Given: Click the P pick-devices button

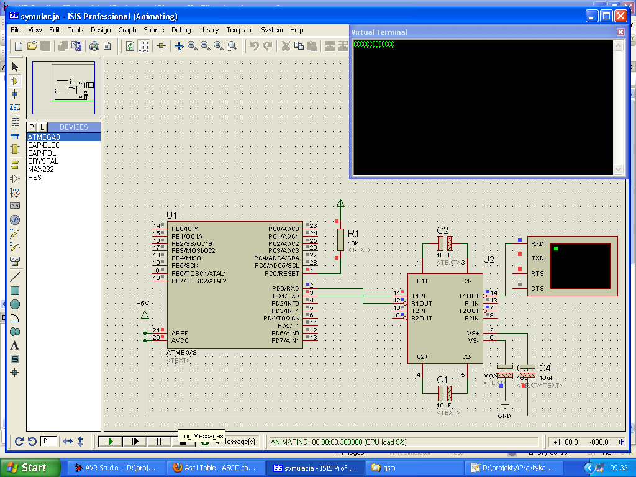Looking at the screenshot, I should (x=30, y=127).
